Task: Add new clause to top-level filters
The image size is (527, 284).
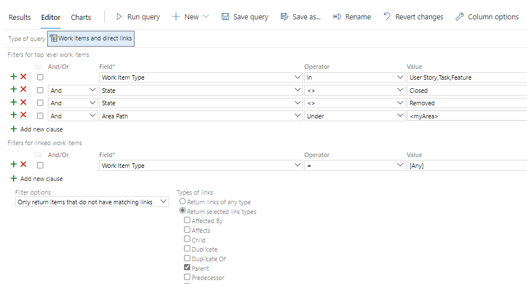Action: [x=36, y=129]
